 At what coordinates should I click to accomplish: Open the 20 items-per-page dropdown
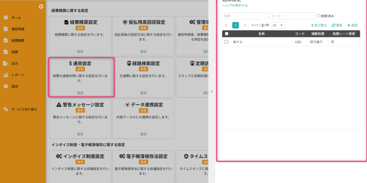[278, 25]
